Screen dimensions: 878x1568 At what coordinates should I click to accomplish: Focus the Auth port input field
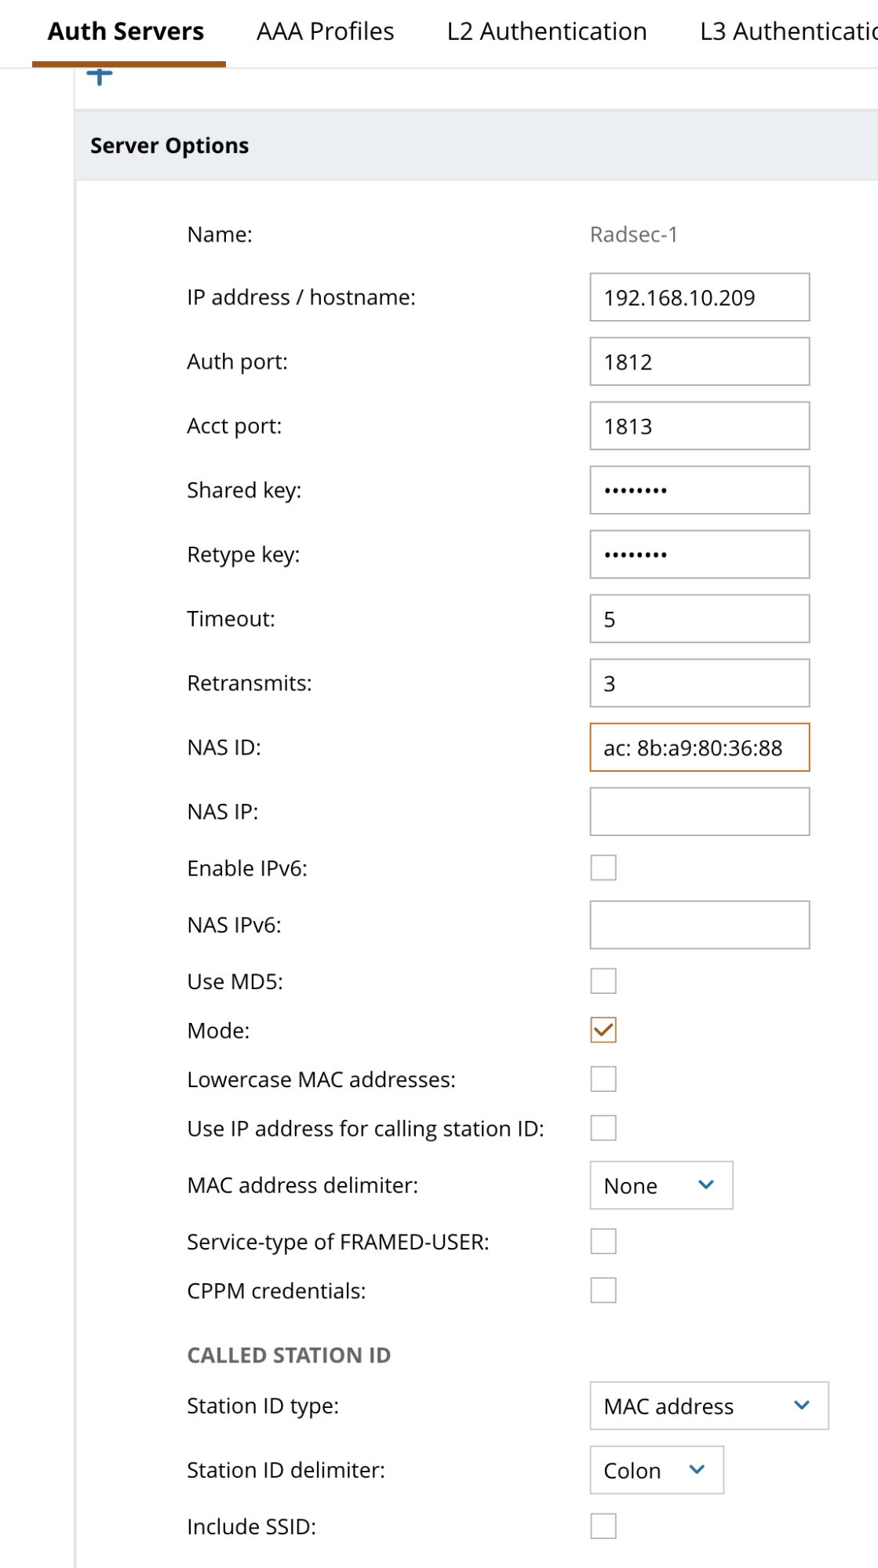pyautogui.click(x=699, y=362)
